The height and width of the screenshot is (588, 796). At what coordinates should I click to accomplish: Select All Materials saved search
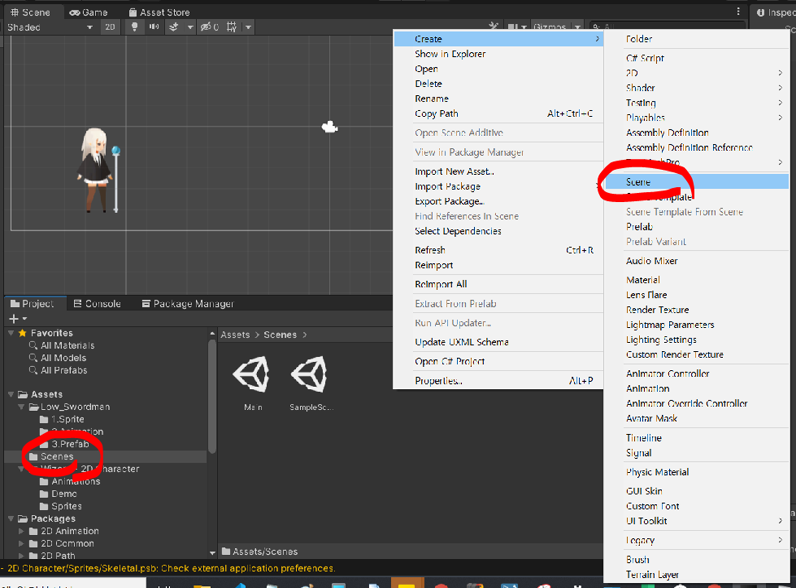(x=67, y=346)
